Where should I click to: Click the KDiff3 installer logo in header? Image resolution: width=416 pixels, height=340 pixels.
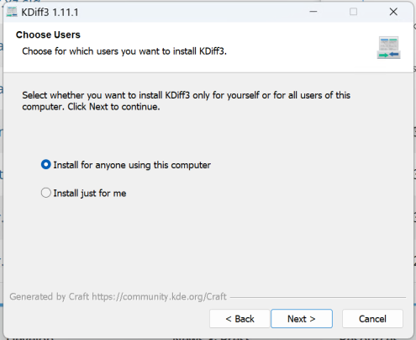click(388, 47)
